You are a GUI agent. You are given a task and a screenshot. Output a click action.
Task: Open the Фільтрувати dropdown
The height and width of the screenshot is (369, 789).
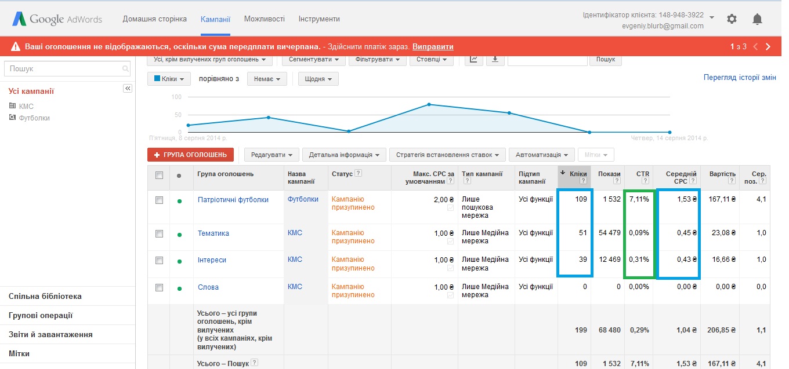[378, 59]
